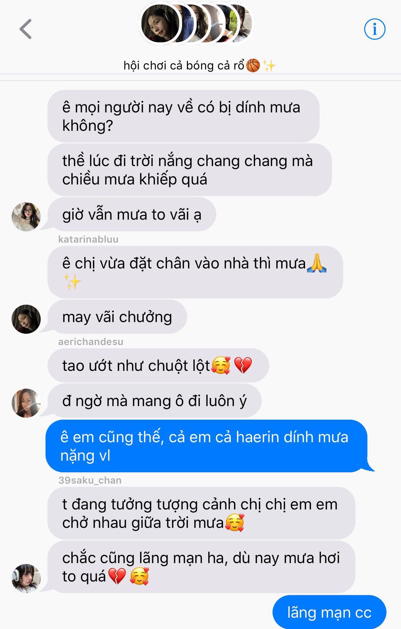Open 39saku_chan username label
401x629 pixels.
(90, 480)
